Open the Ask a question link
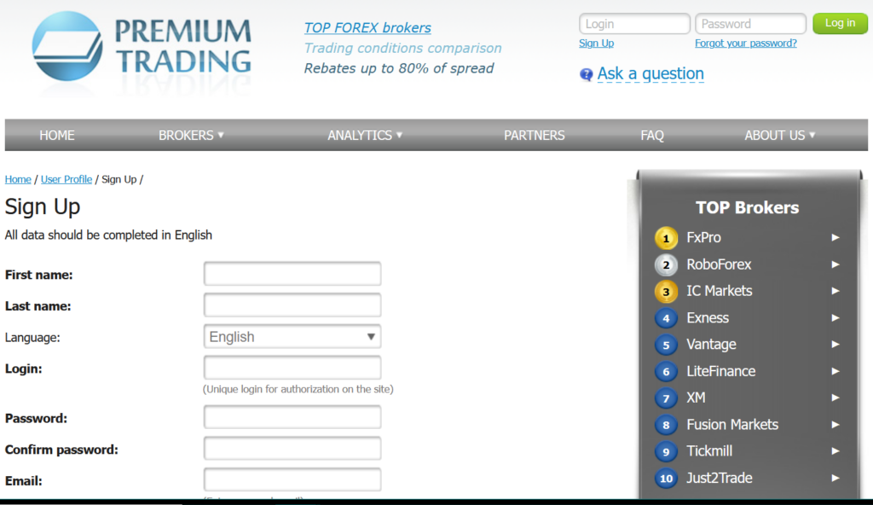 pyautogui.click(x=650, y=73)
